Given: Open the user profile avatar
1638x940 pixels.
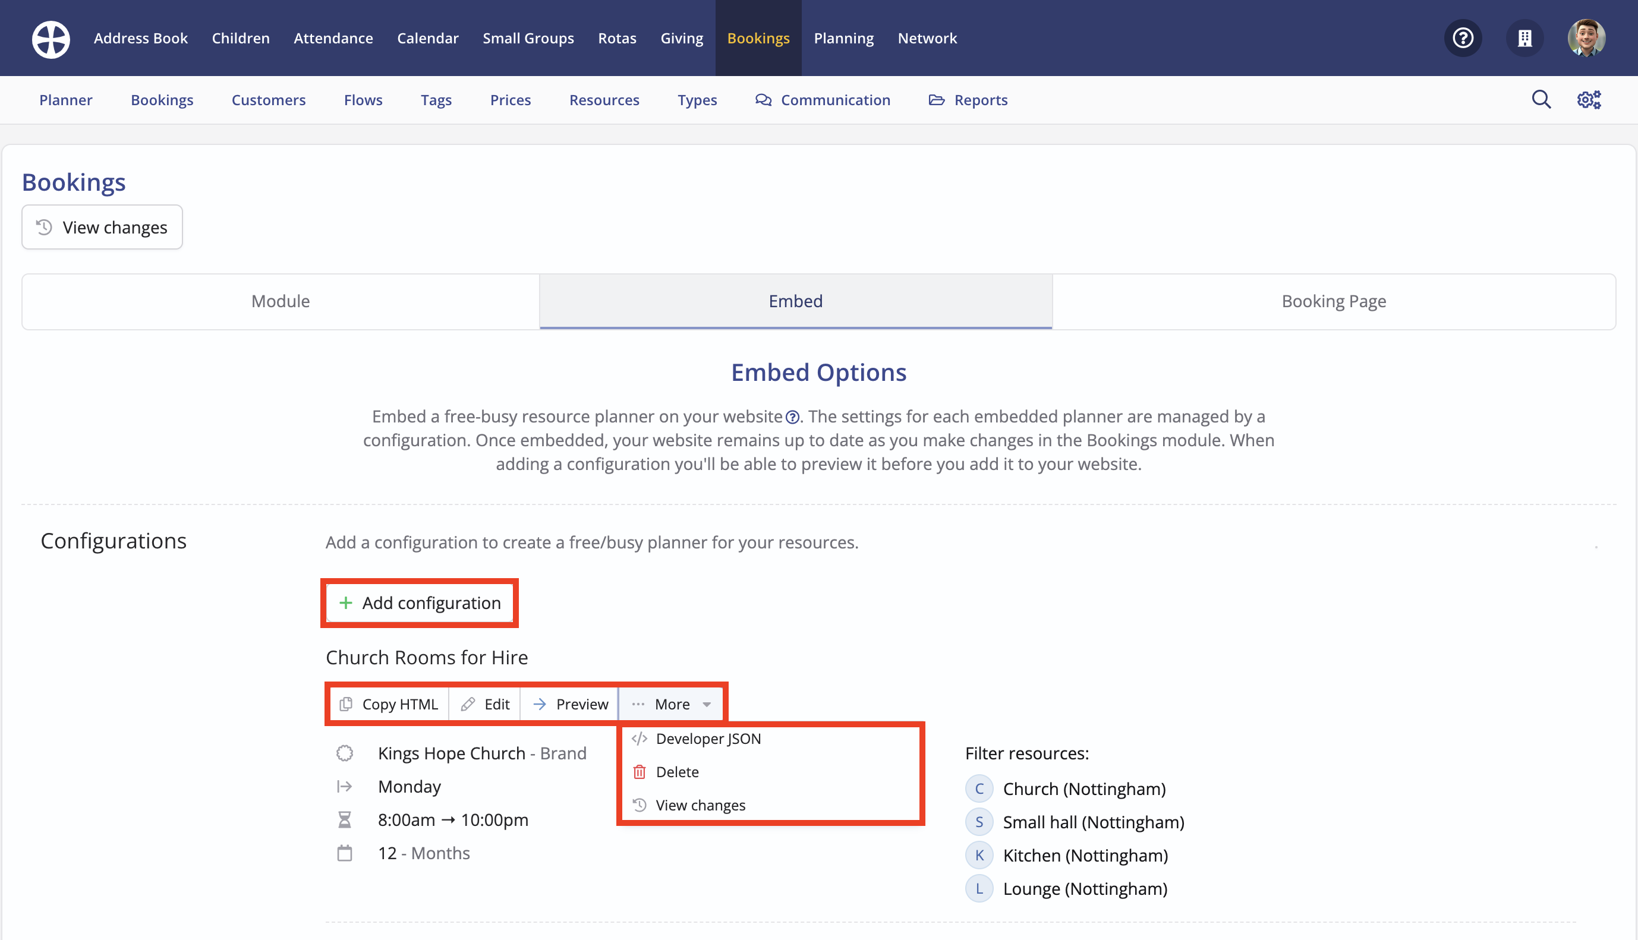Looking at the screenshot, I should (x=1586, y=38).
